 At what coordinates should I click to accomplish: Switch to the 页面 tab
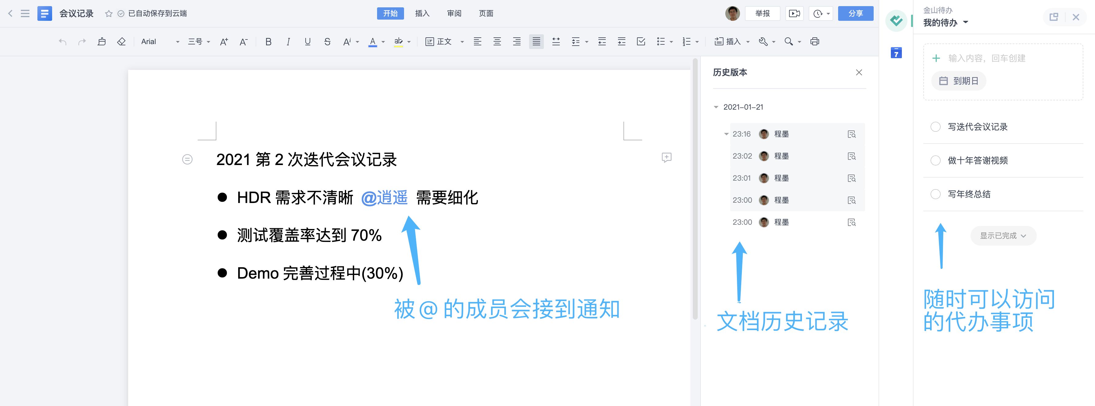coord(486,13)
